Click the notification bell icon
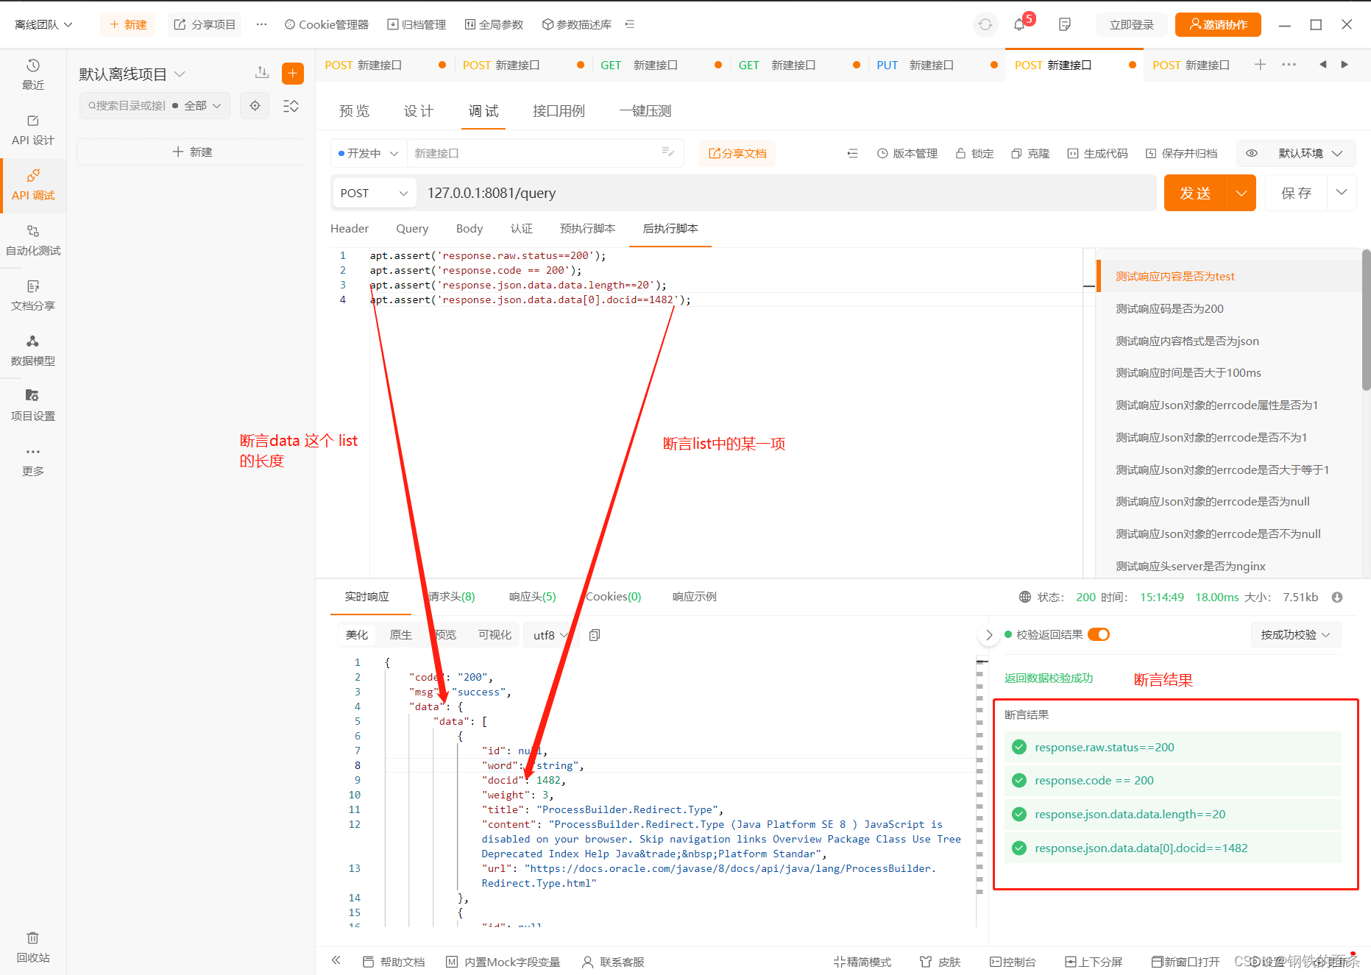Image resolution: width=1371 pixels, height=975 pixels. pos(1019,24)
